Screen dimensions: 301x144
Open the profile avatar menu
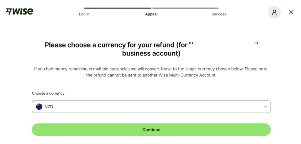coord(274,12)
